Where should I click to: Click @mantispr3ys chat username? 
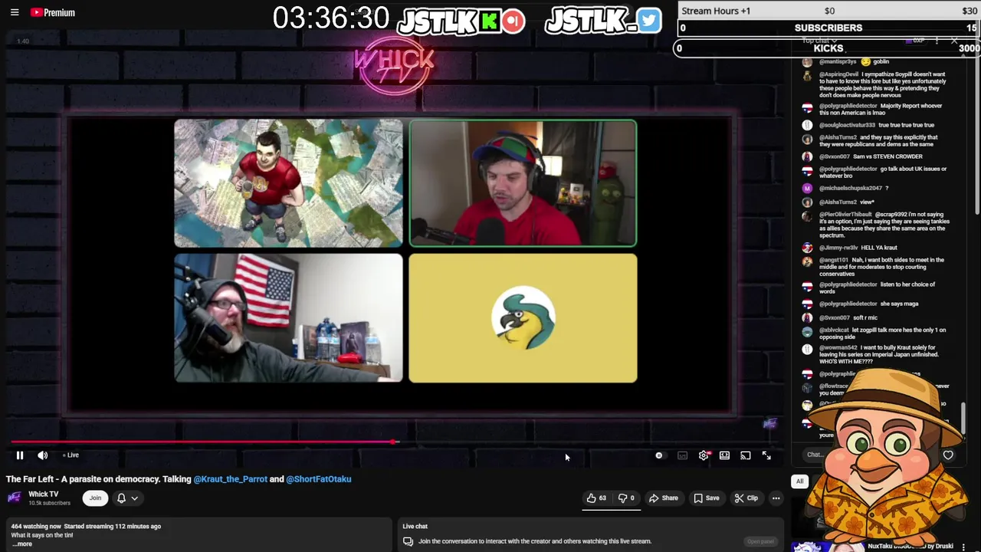click(838, 61)
